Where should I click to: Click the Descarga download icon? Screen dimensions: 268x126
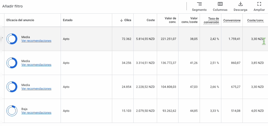point(240,4)
